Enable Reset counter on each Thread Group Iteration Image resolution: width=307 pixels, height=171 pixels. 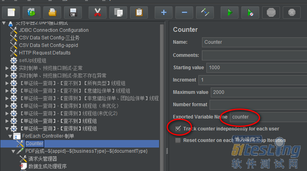pyautogui.click(x=178, y=140)
